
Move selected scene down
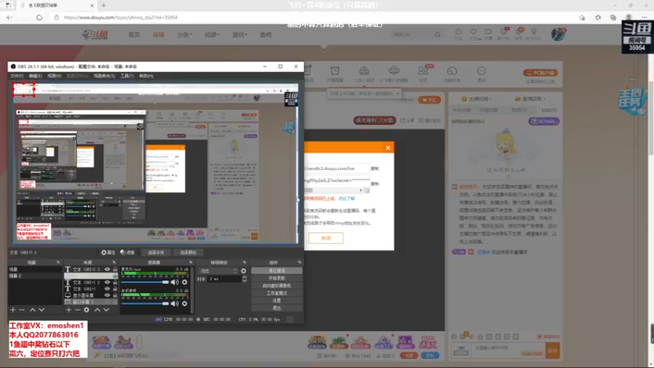pos(42,310)
